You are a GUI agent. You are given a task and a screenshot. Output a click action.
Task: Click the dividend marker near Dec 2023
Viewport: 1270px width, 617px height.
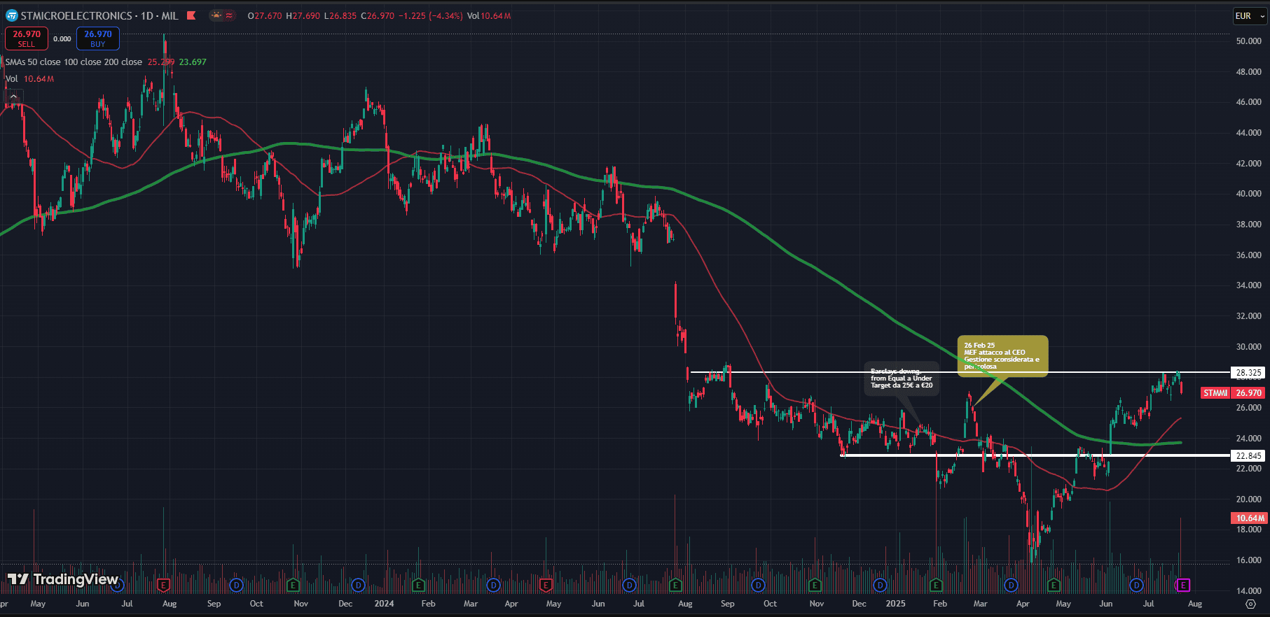[x=359, y=585]
